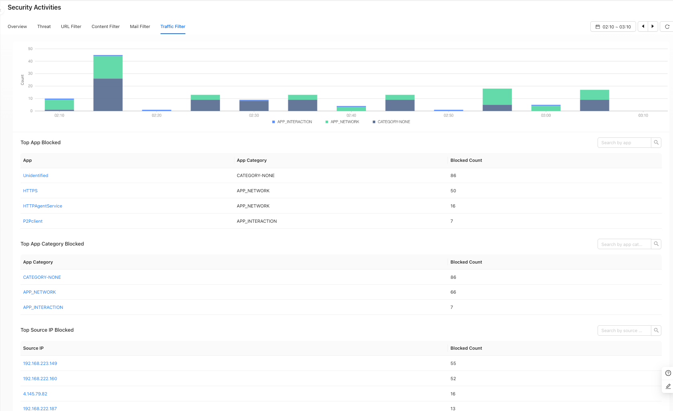Focus the Search by app field
This screenshot has width=673, height=411.
(x=624, y=143)
